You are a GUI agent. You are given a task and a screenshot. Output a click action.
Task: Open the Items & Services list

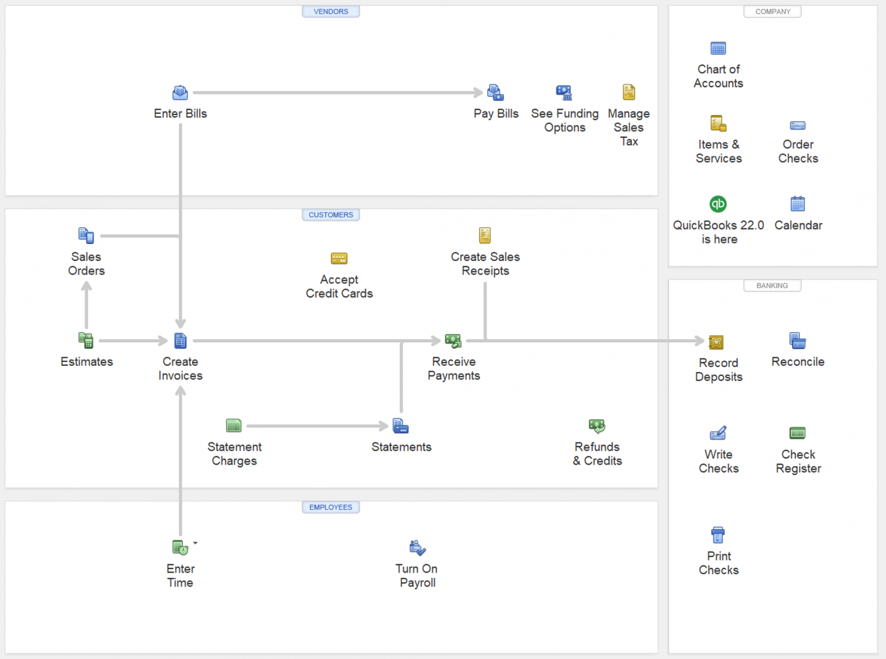pyautogui.click(x=718, y=123)
